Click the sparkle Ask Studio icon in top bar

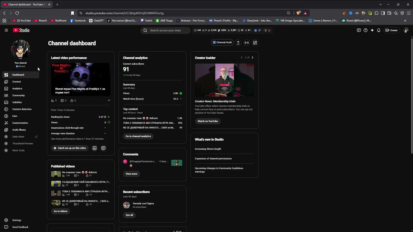click(x=372, y=30)
